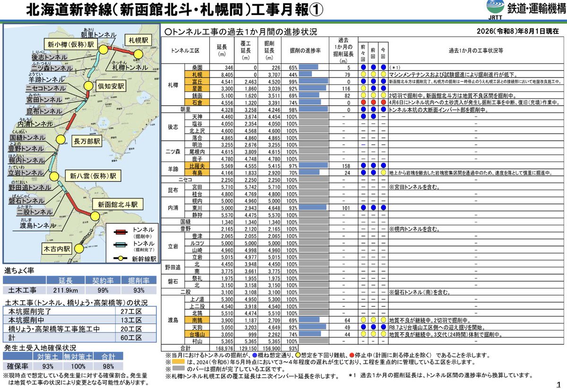Click the red トンネル(掘削中) legend symbol
Image resolution: width=567 pixels, height=389 pixels.
pos(120,231)
